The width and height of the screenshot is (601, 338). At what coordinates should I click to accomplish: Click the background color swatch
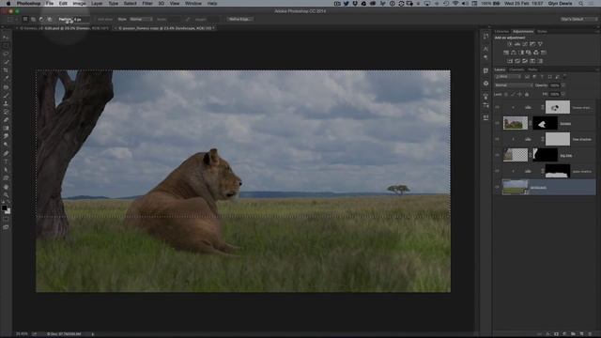[x=8, y=211]
